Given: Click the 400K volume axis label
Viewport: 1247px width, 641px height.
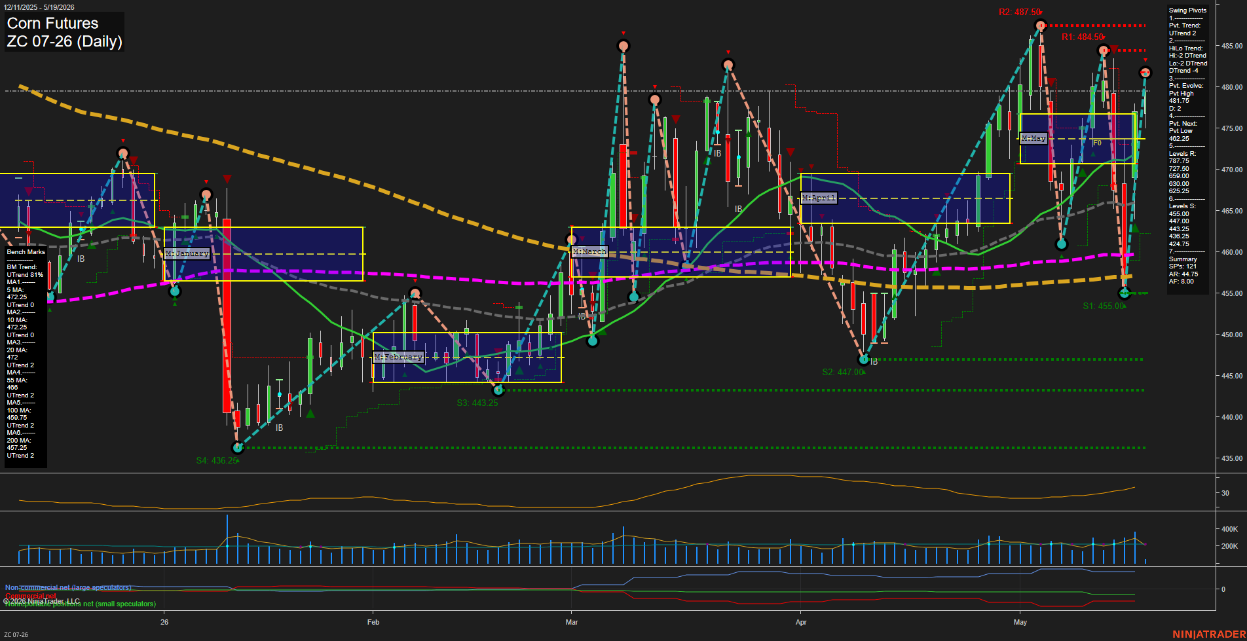Looking at the screenshot, I should point(1229,529).
